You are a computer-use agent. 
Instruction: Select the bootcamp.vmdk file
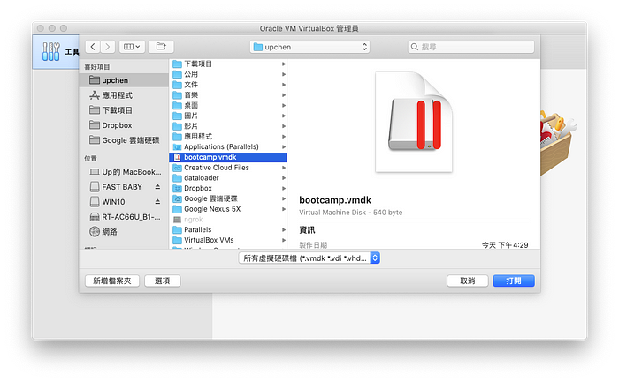coord(228,157)
